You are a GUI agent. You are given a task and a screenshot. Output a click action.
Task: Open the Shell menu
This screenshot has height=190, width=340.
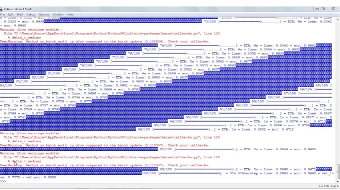pyautogui.click(x=20, y=14)
